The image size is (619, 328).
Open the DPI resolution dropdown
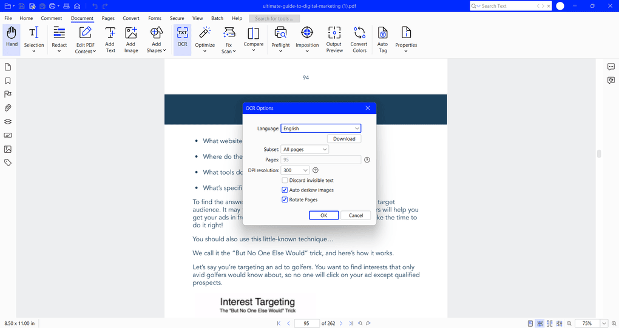[x=295, y=170]
